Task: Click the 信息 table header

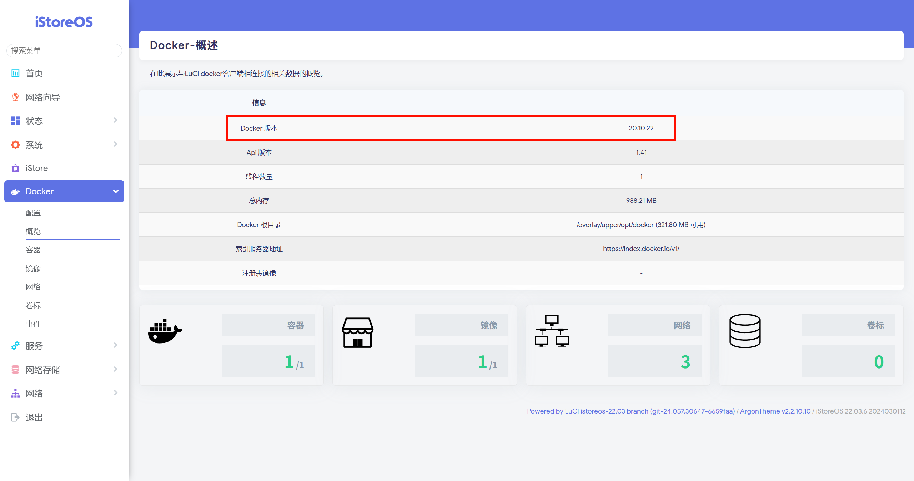Action: click(259, 103)
